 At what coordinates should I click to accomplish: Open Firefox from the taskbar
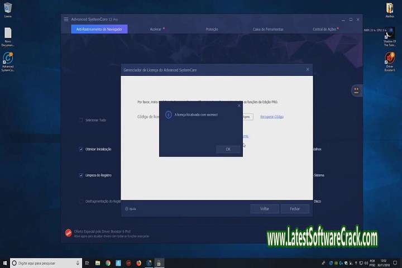click(138, 263)
